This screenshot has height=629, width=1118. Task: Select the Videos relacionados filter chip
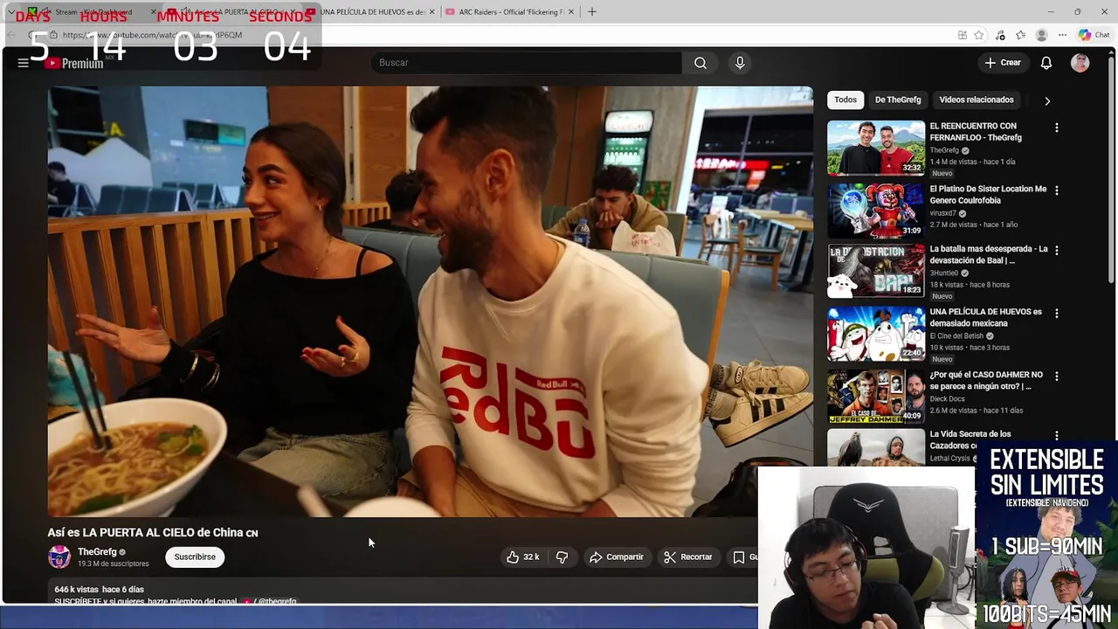977,100
